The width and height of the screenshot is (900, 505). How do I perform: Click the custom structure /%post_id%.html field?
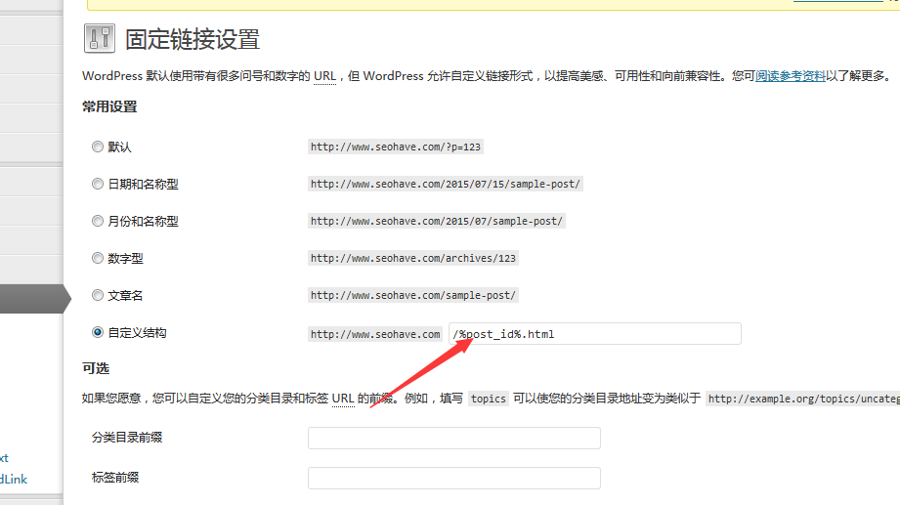[x=595, y=334]
